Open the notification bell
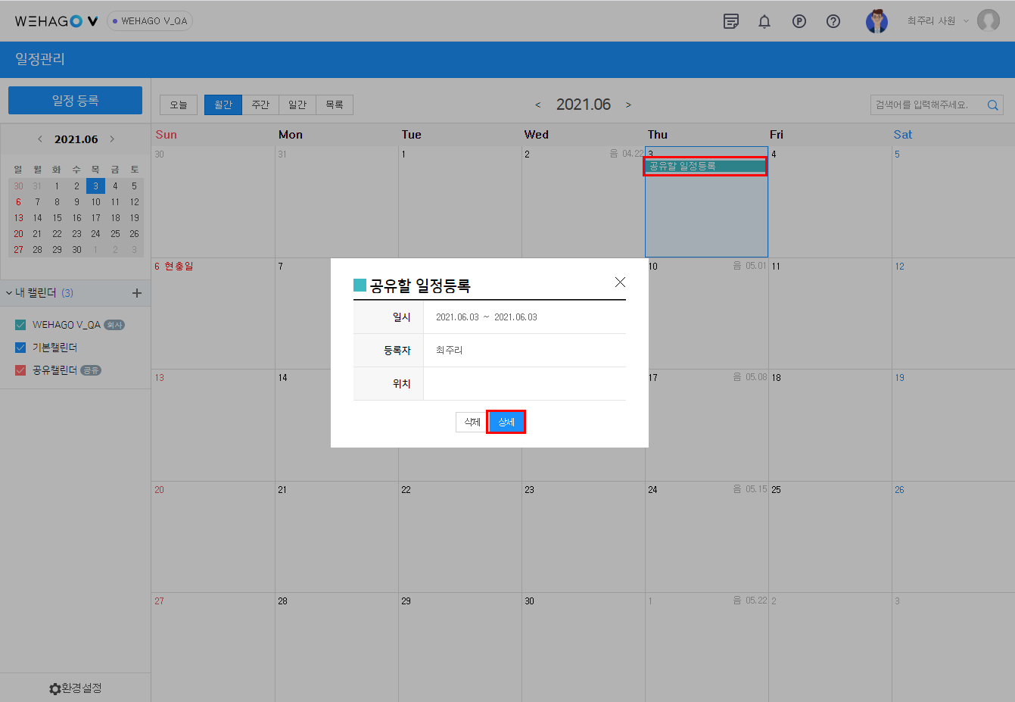The width and height of the screenshot is (1015, 702). [x=764, y=21]
